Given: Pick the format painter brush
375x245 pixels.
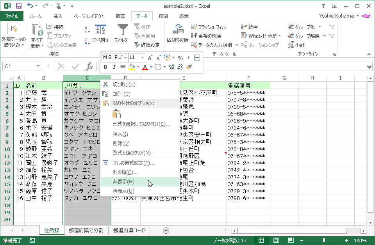Looking at the screenshot, I should (x=189, y=67).
